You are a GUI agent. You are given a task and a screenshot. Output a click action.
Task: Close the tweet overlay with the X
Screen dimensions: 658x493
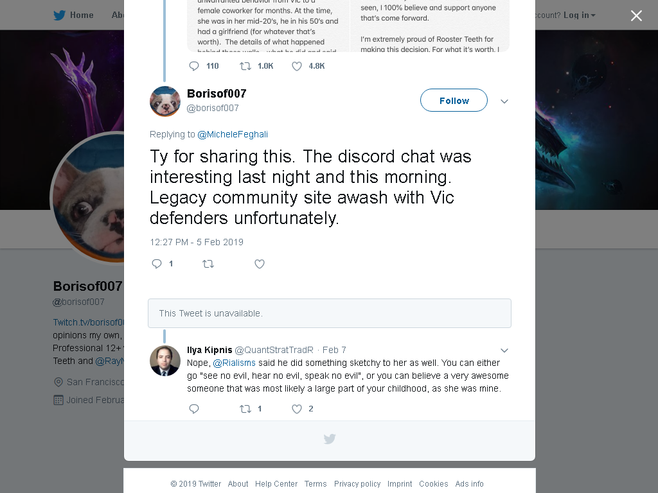(x=636, y=15)
